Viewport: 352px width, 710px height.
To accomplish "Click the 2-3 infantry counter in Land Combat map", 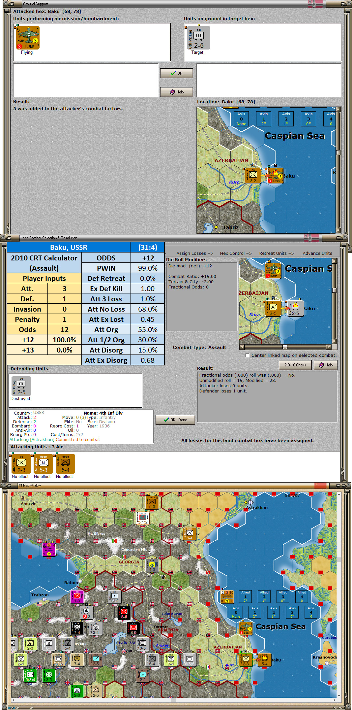I will pyautogui.click(x=273, y=308).
